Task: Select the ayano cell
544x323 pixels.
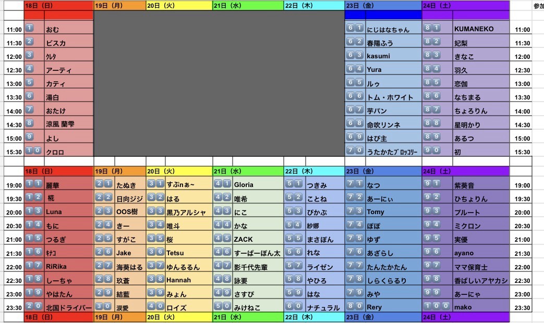Action: coord(481,251)
